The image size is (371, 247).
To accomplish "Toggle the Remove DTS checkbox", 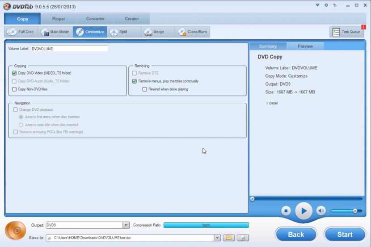I will [x=135, y=73].
